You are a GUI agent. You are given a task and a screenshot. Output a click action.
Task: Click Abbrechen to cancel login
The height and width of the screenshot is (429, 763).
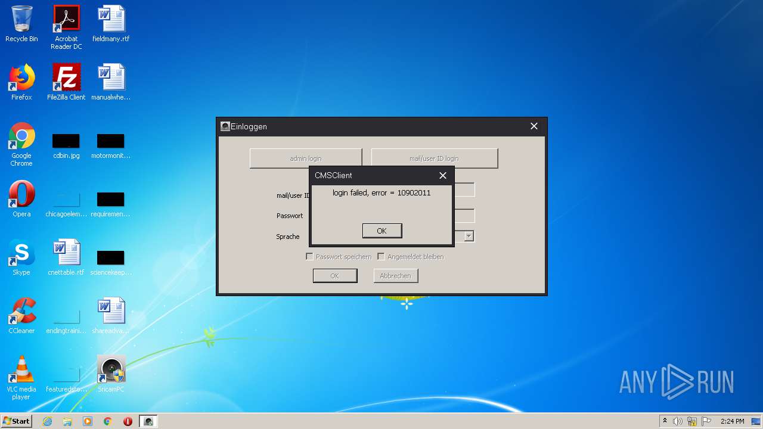(x=396, y=276)
